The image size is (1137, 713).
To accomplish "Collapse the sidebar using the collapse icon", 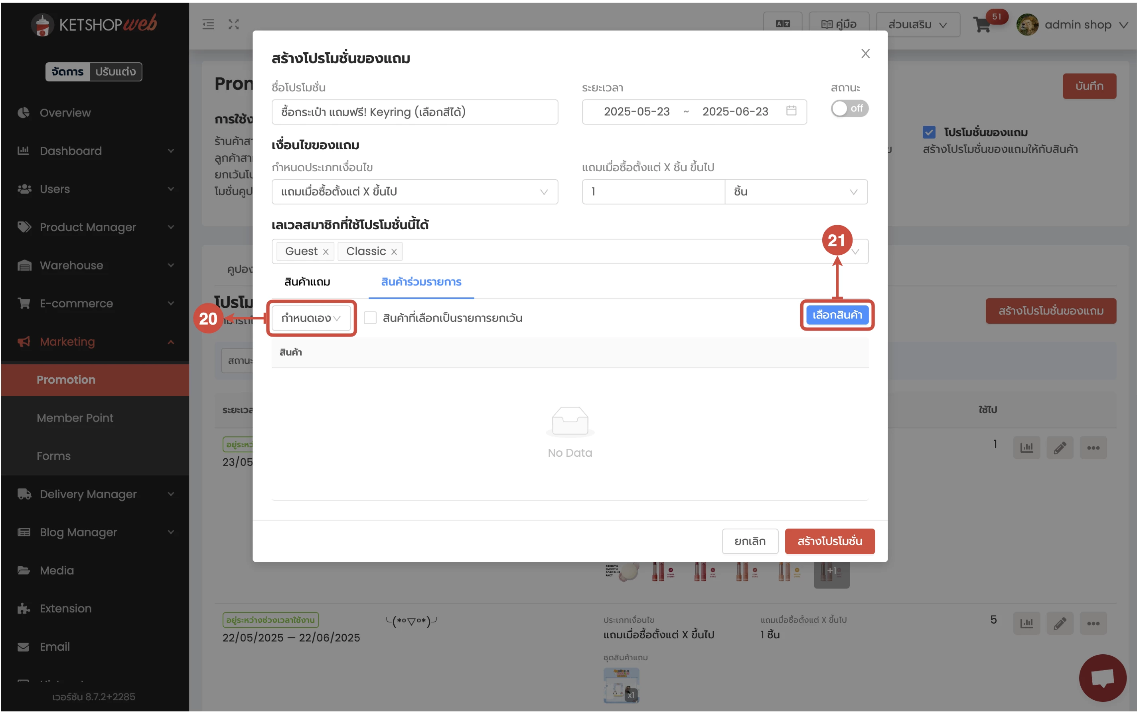I will [x=208, y=24].
